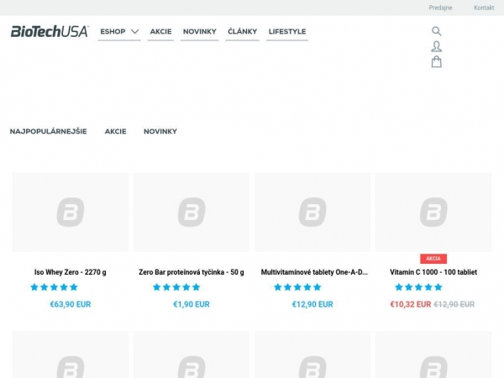504x378 pixels.
Task: Open the NOVINKY menu item in header
Action: [x=200, y=32]
